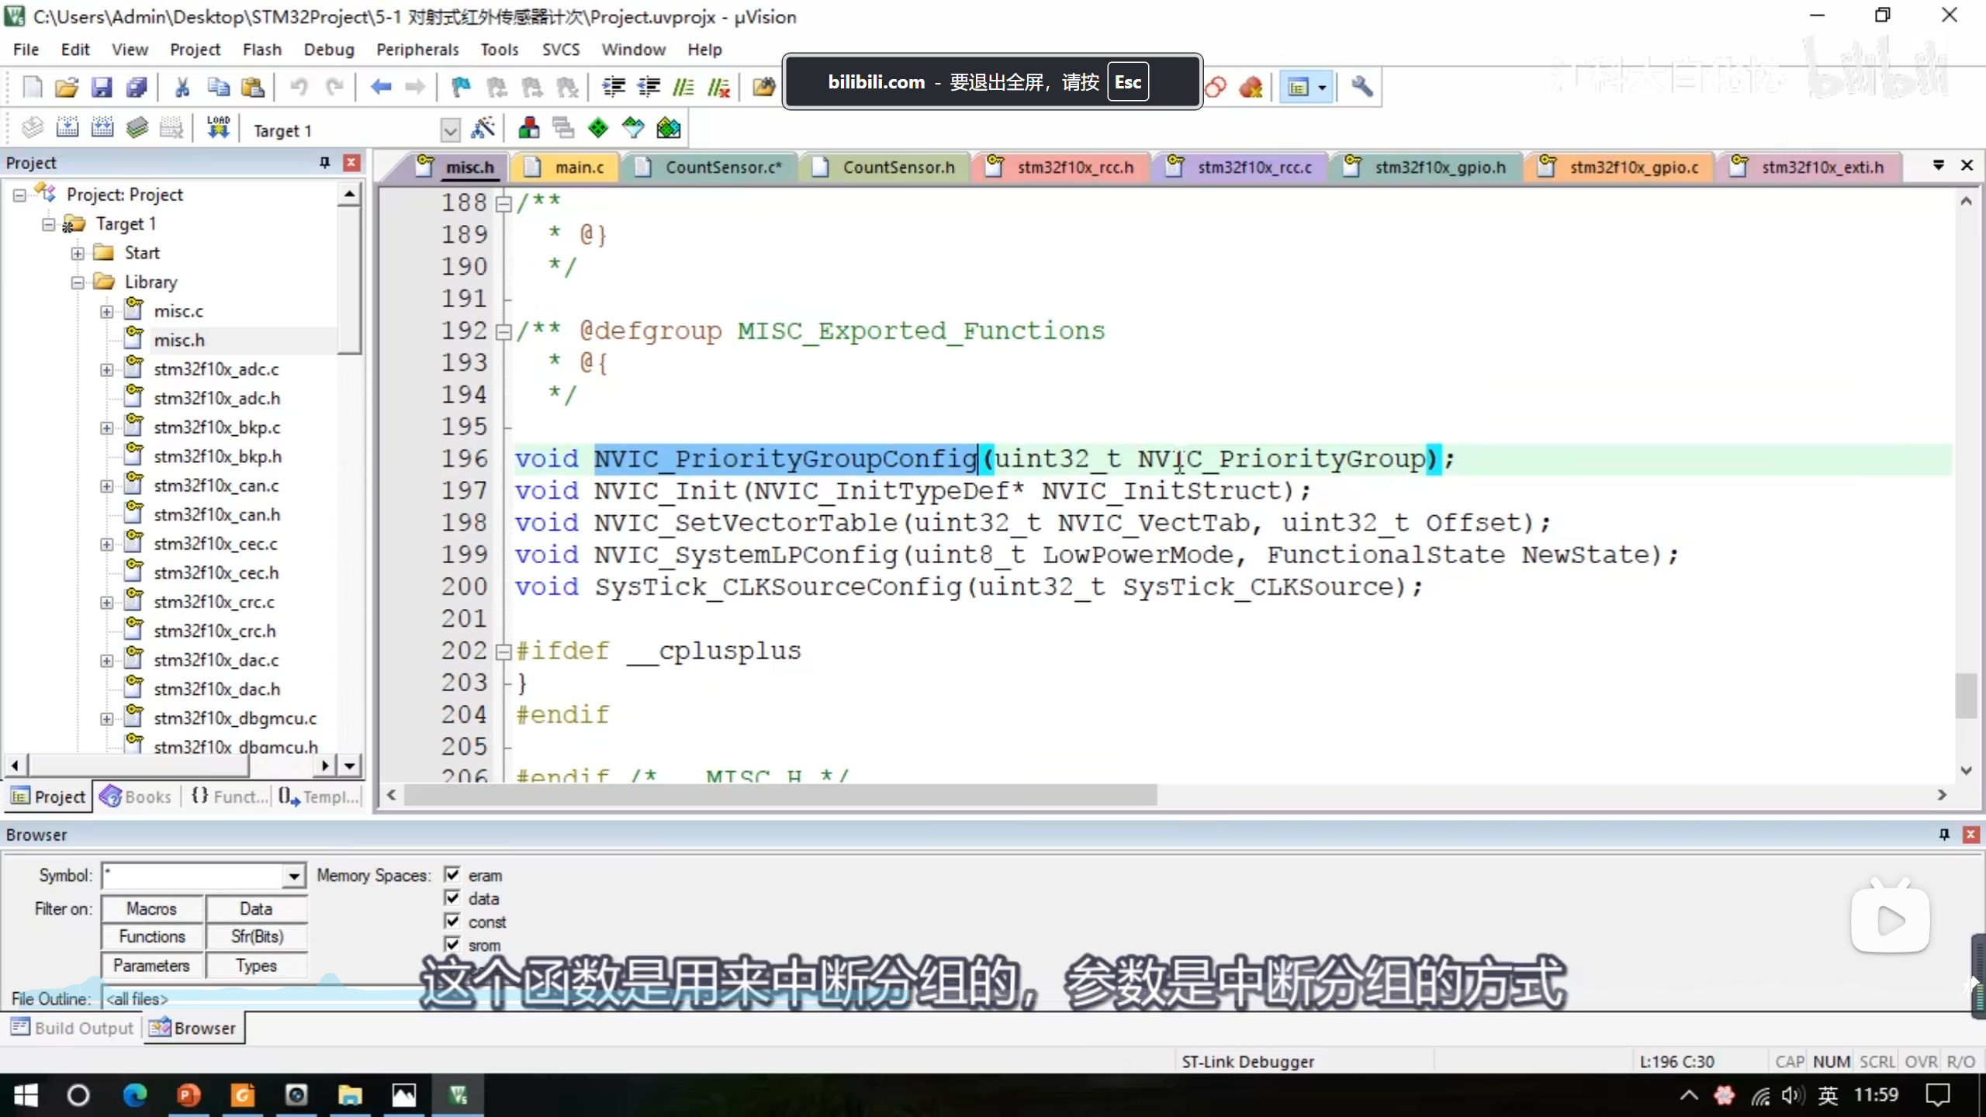Open the Target 1 selection dropdown

[x=450, y=130]
